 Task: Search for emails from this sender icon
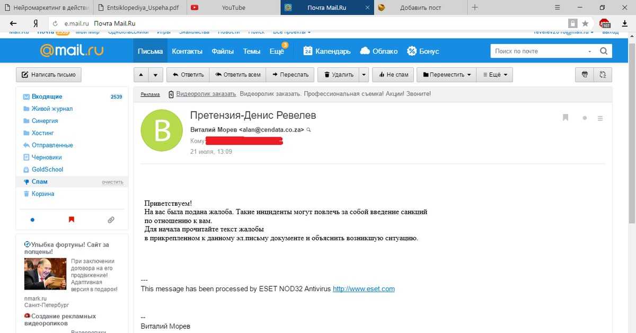[x=309, y=130]
